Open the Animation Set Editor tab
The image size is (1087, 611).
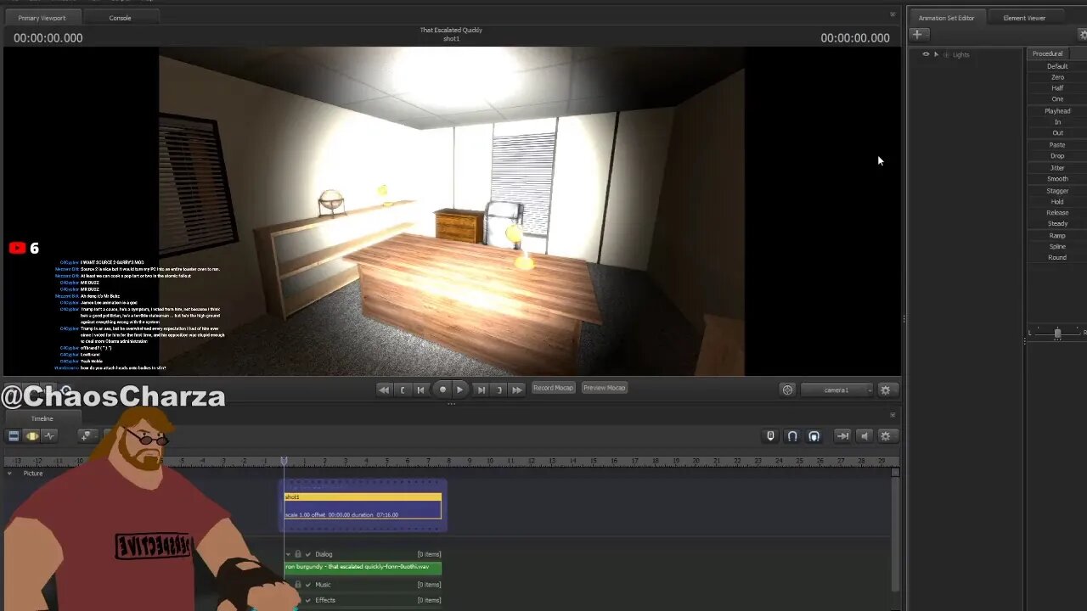946,17
